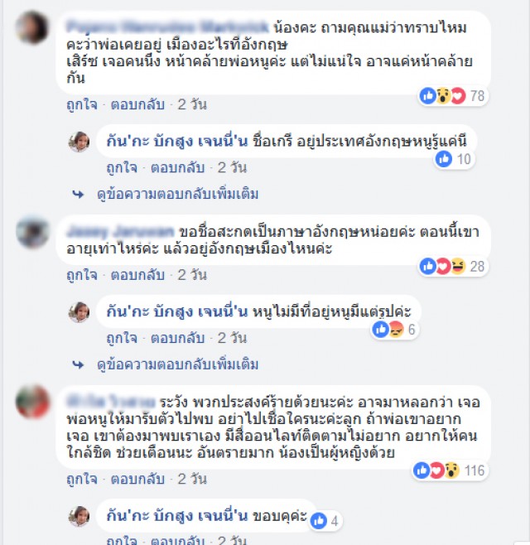Viewport: 530px width, 545px height.
Task: Click reaction icons beside the 28 count
Action: tap(443, 266)
